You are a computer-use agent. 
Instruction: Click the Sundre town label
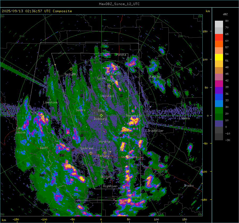[x=80, y=110]
